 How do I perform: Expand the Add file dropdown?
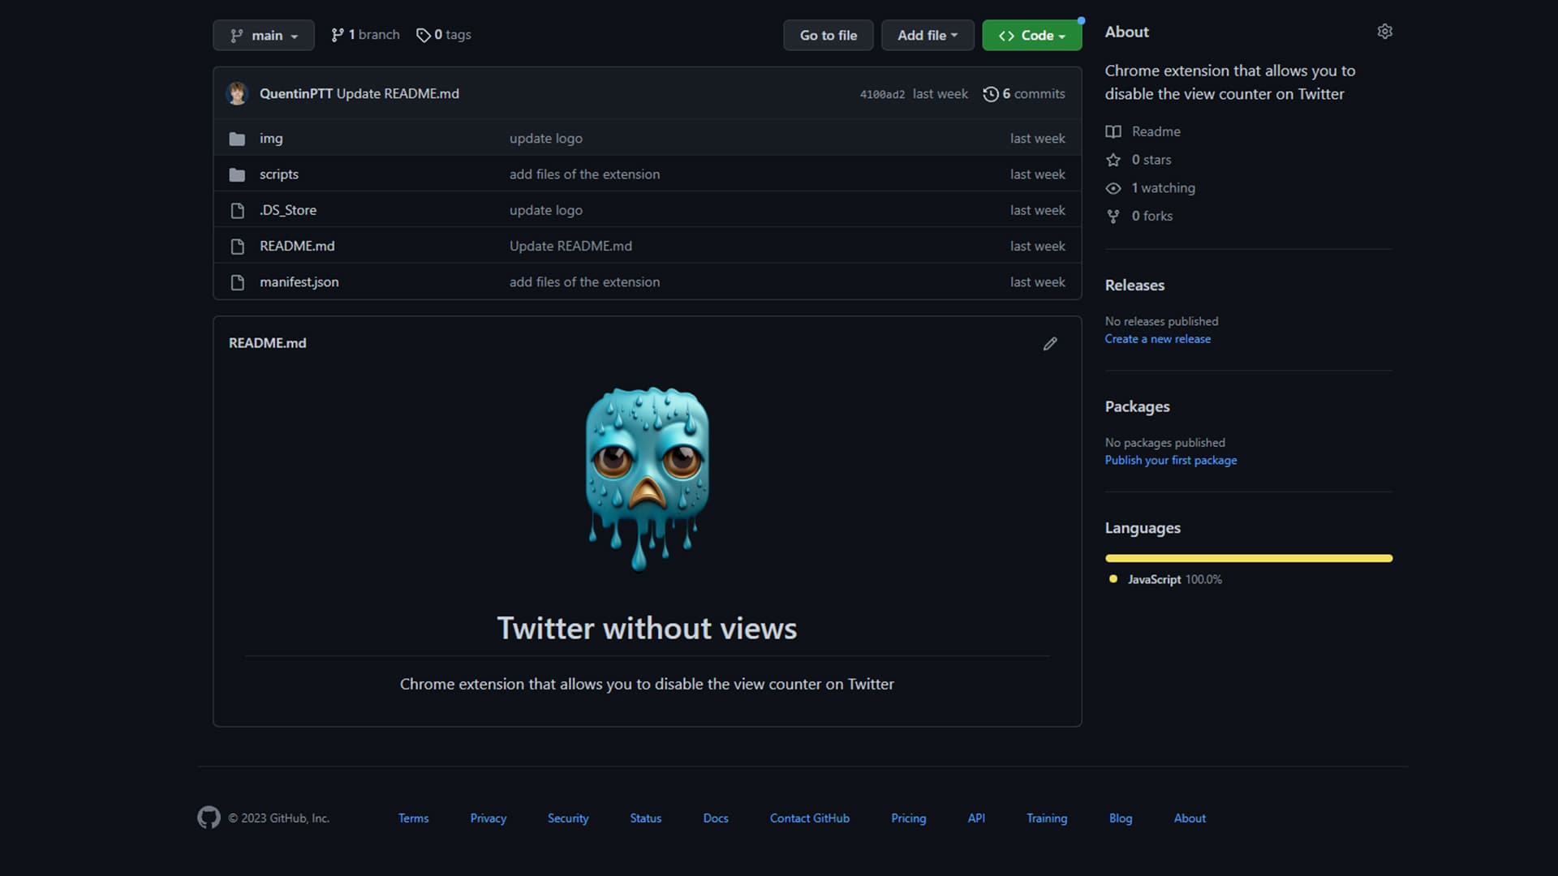point(927,35)
